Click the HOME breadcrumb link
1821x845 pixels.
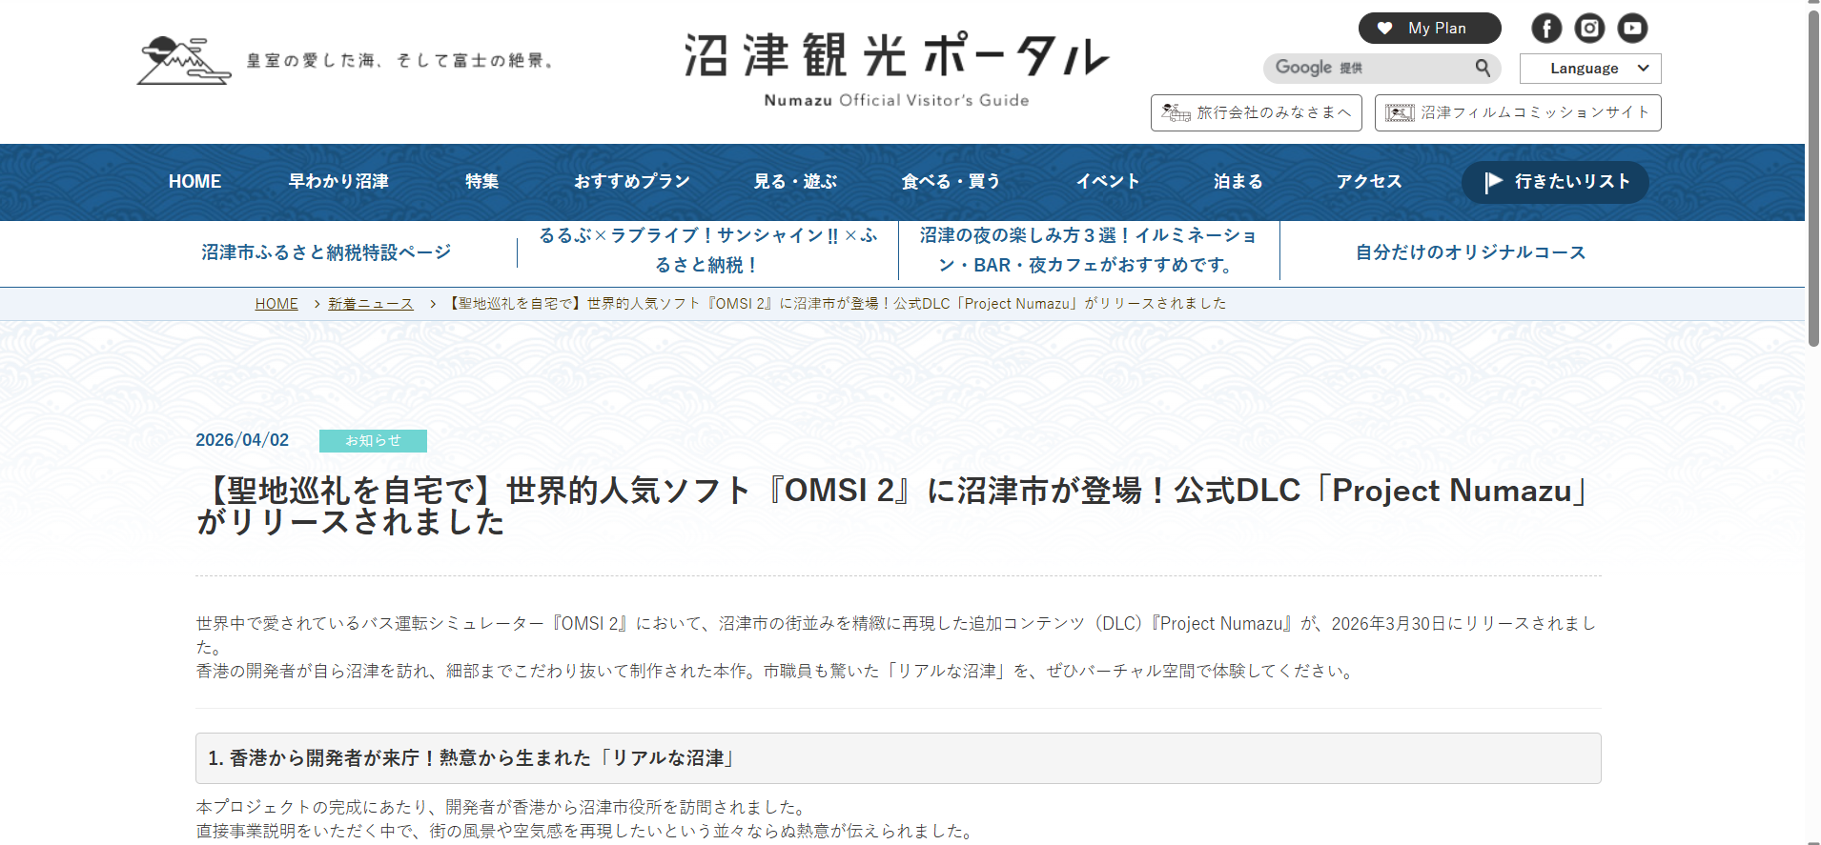(x=276, y=304)
